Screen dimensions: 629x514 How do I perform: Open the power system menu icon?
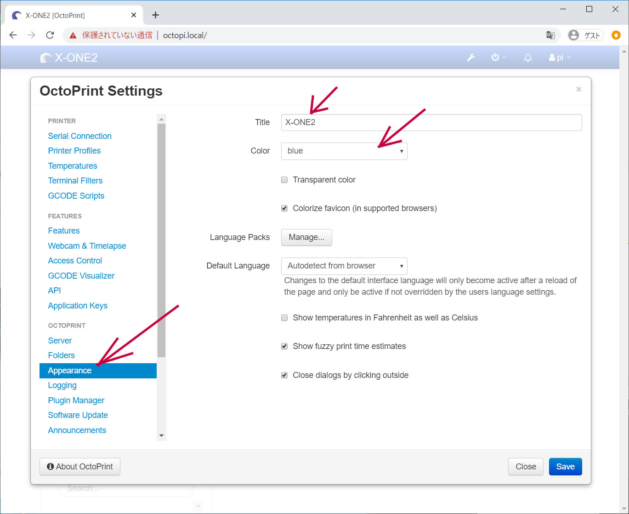498,57
